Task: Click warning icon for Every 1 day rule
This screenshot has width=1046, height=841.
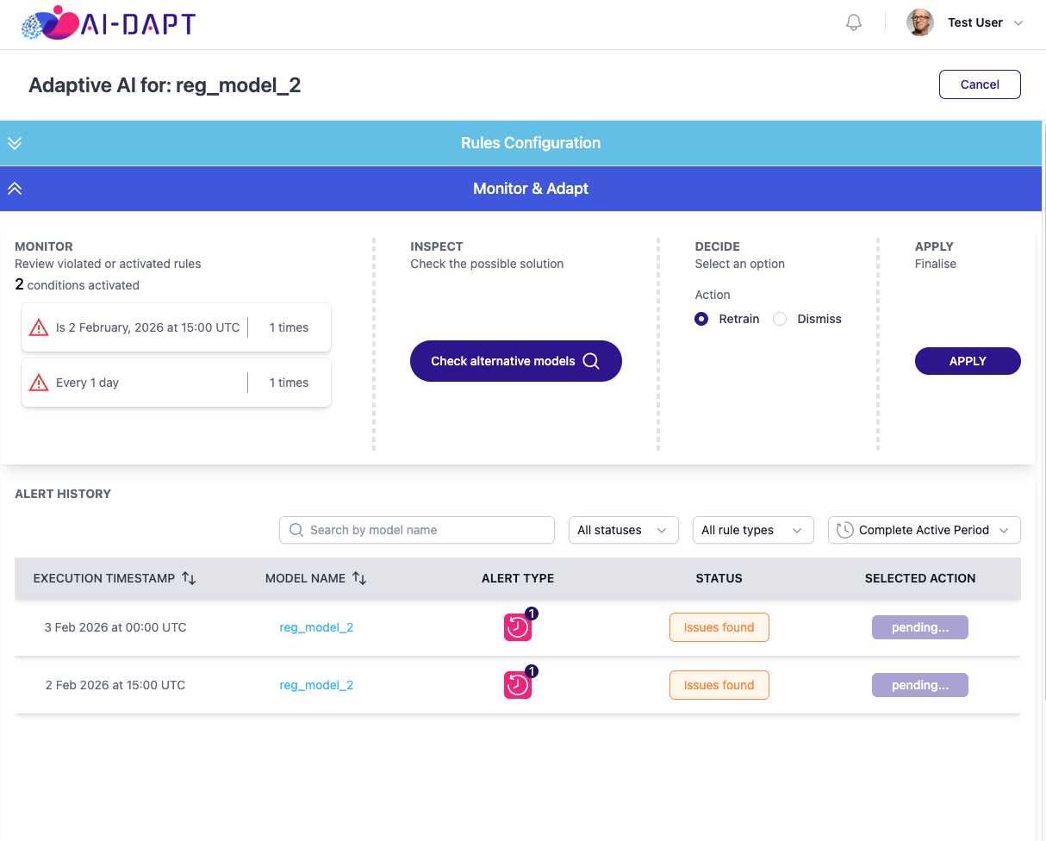Action: point(39,383)
